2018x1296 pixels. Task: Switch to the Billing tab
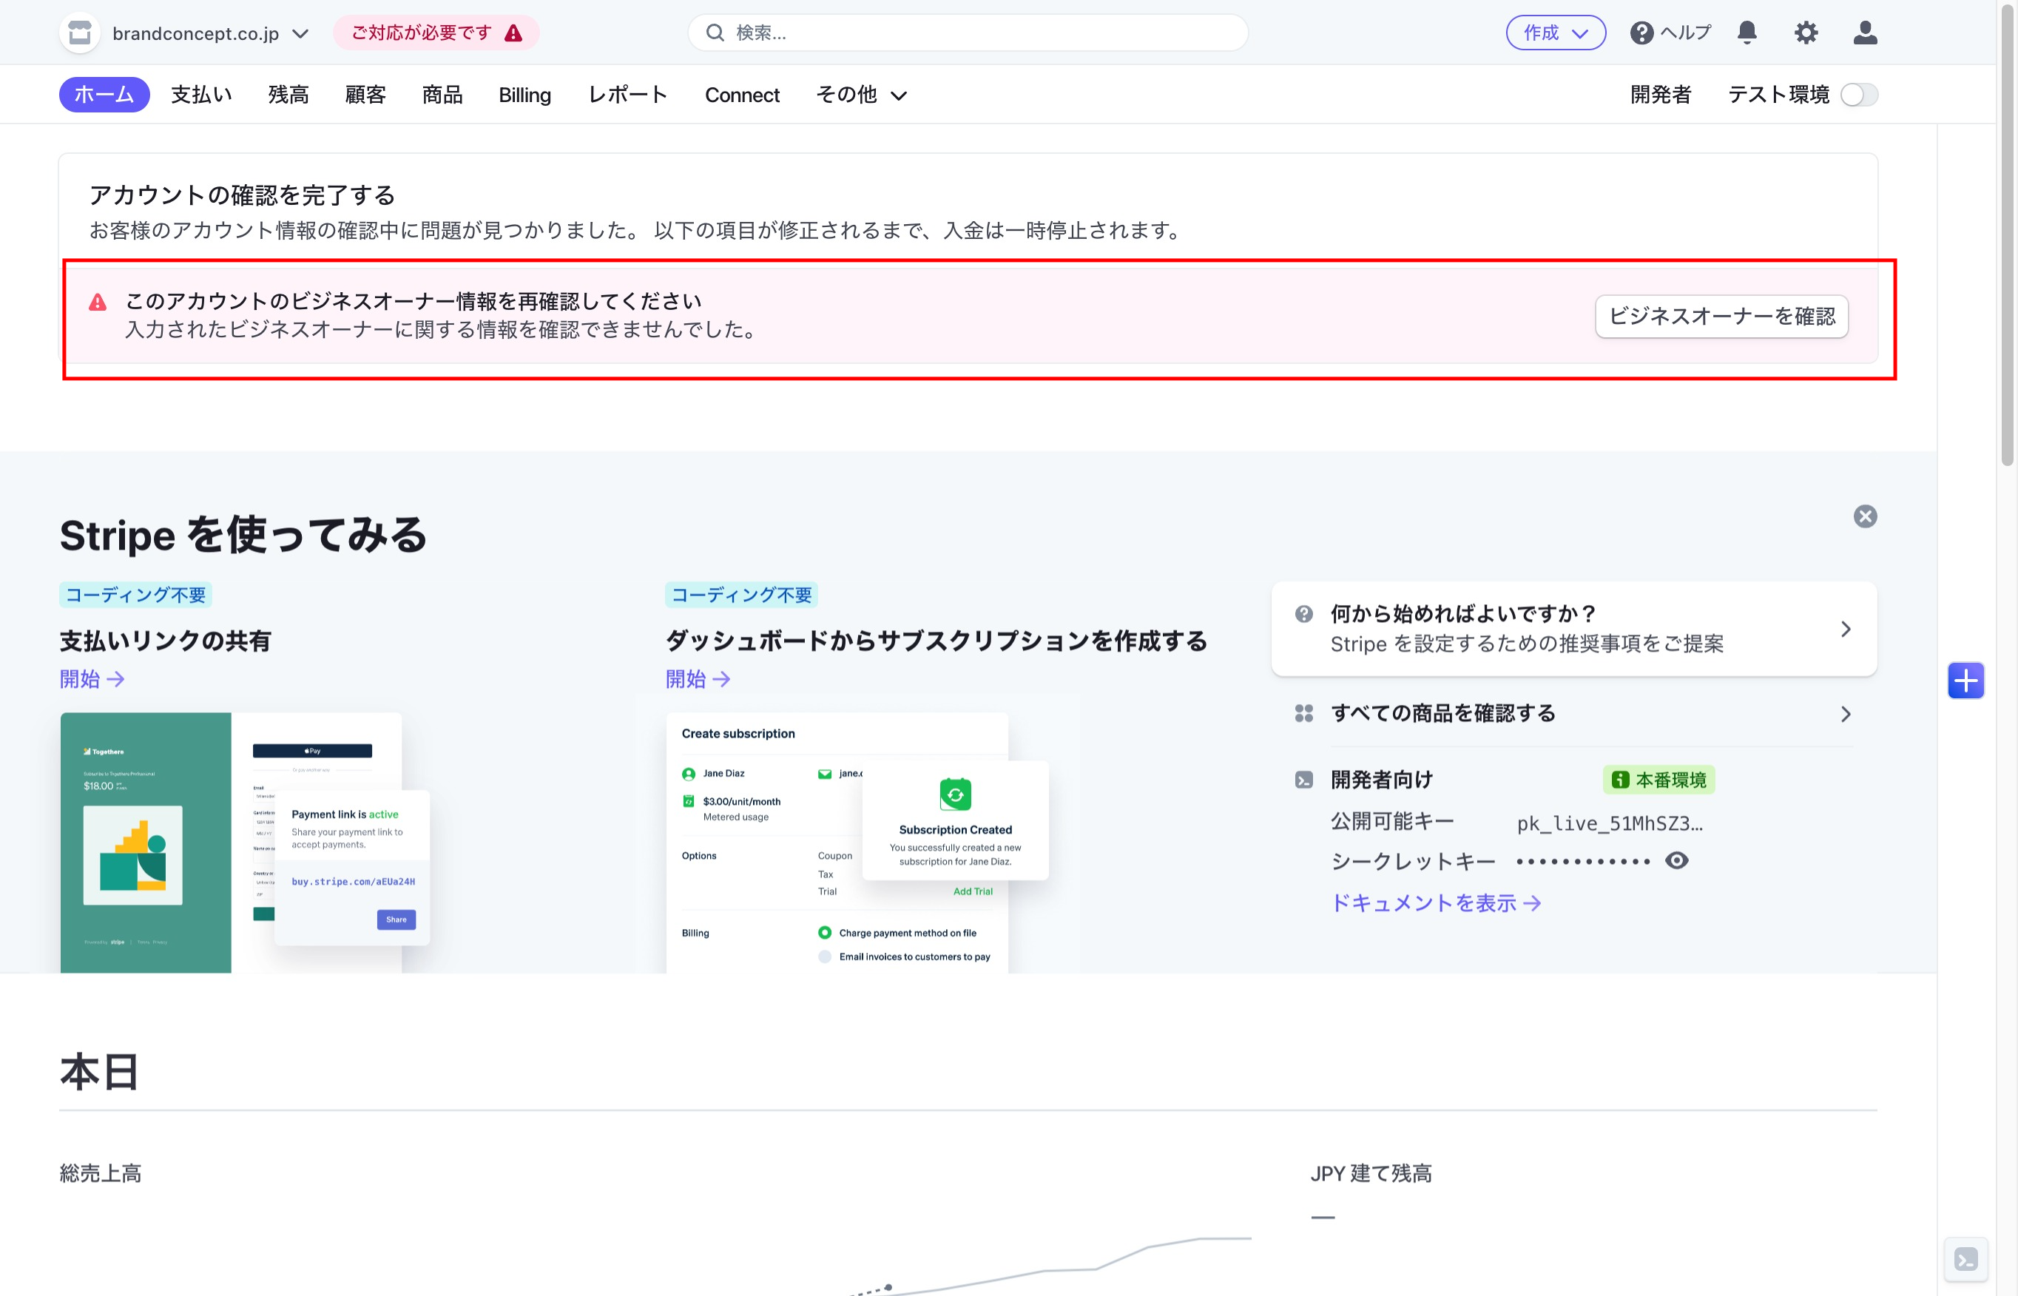524,95
